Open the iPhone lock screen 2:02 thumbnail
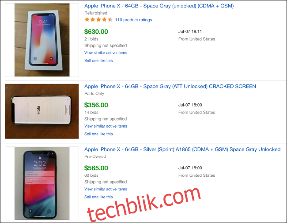This screenshot has height=223, width=287. click(42, 183)
